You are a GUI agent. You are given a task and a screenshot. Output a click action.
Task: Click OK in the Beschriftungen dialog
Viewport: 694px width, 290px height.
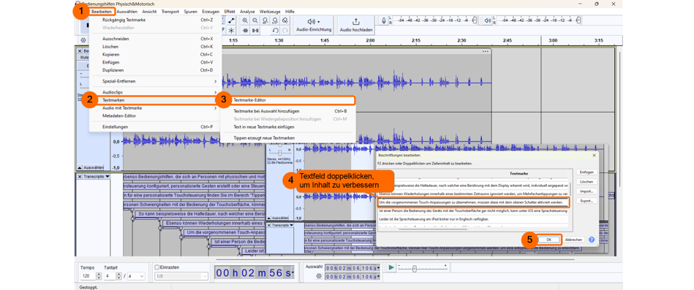coord(548,239)
